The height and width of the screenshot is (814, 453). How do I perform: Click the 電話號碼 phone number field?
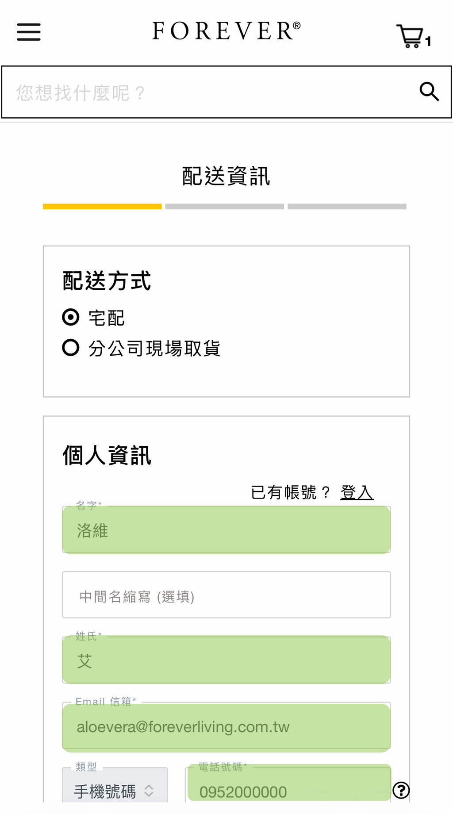point(289,790)
